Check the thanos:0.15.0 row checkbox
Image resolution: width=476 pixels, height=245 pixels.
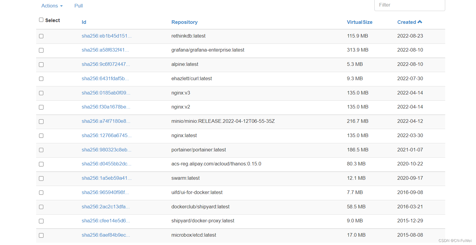point(41,164)
